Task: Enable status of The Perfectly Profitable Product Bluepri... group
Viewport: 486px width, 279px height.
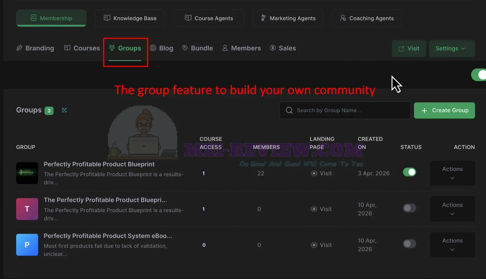Action: (x=410, y=208)
